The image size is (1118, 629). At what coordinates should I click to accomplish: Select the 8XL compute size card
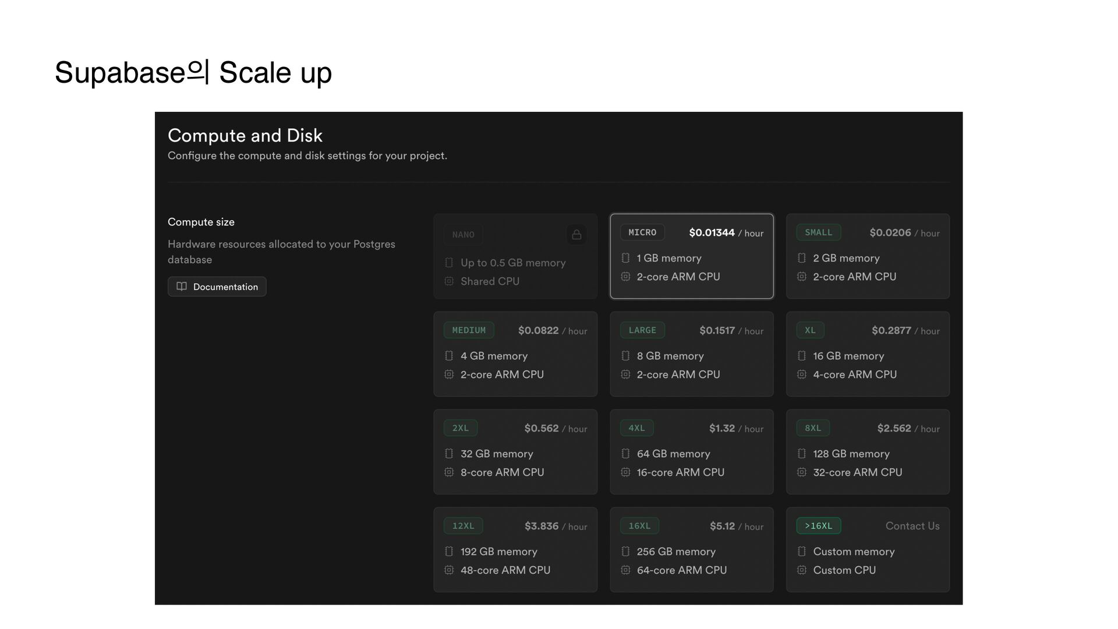[868, 452]
